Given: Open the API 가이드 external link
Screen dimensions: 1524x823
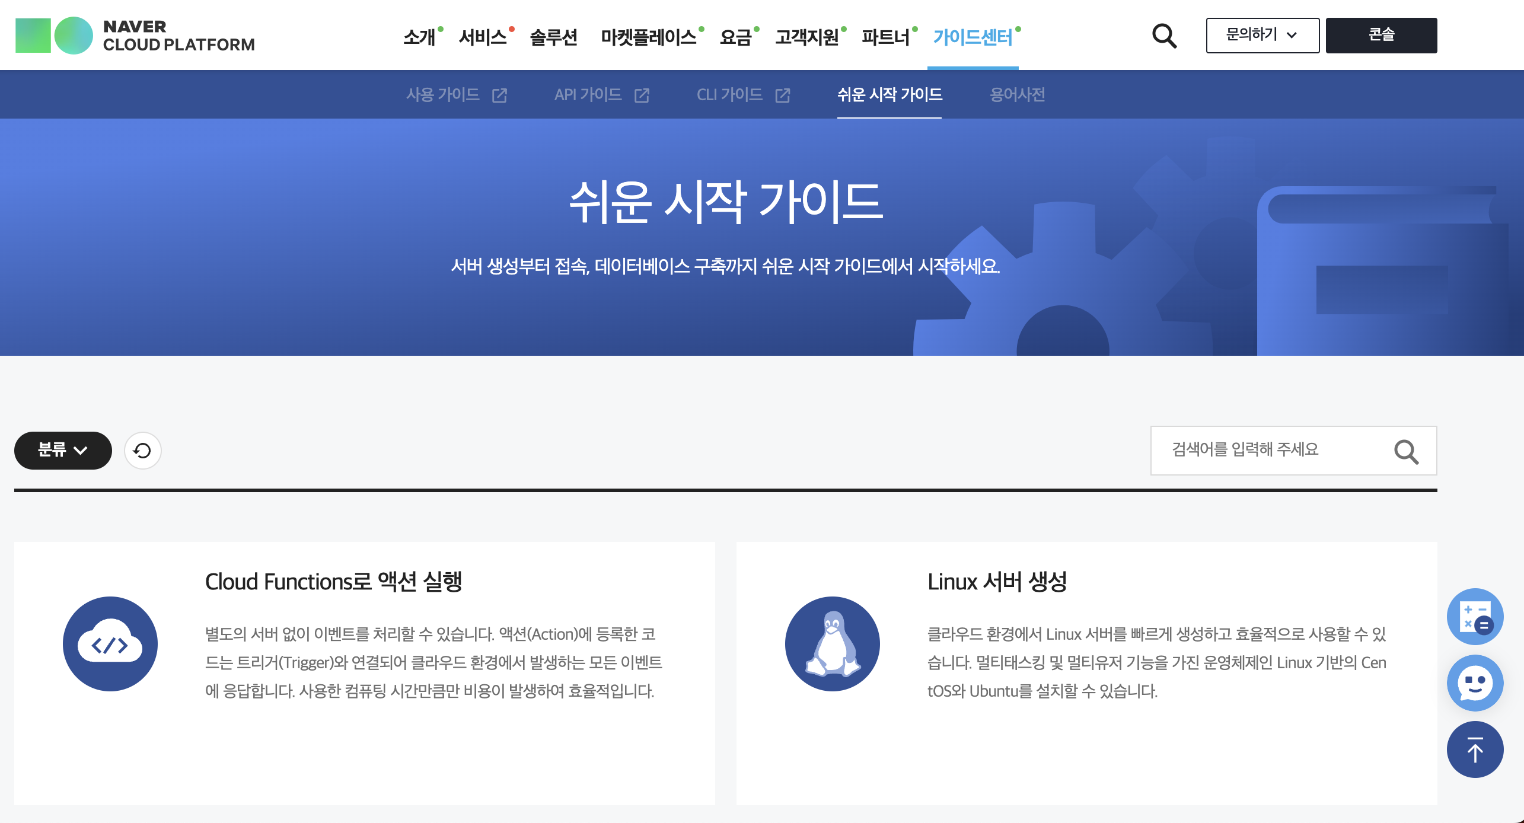Looking at the screenshot, I should (601, 95).
